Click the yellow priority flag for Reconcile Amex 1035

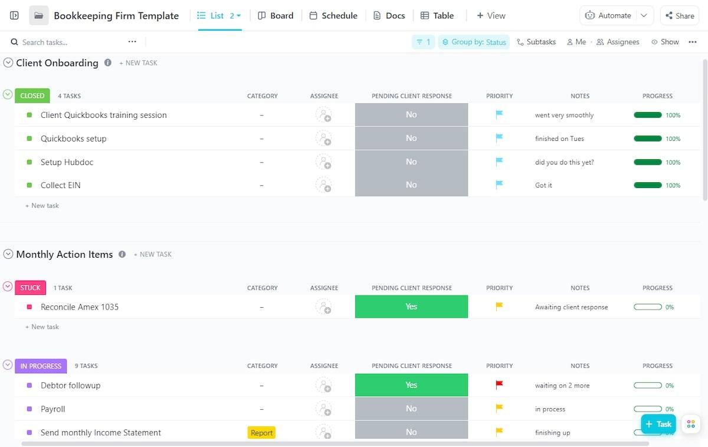point(499,307)
